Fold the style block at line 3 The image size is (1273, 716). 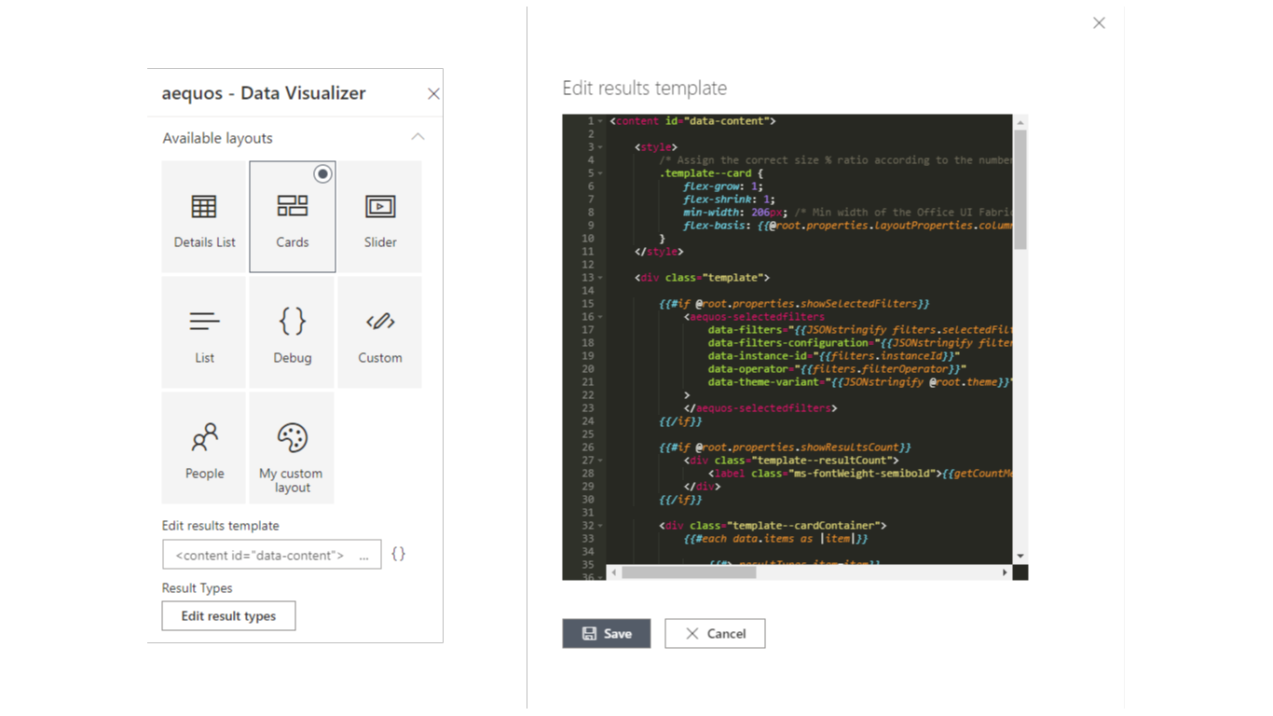(600, 147)
